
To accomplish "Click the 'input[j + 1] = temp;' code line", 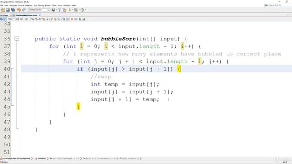I will pyautogui.click(x=125, y=99).
